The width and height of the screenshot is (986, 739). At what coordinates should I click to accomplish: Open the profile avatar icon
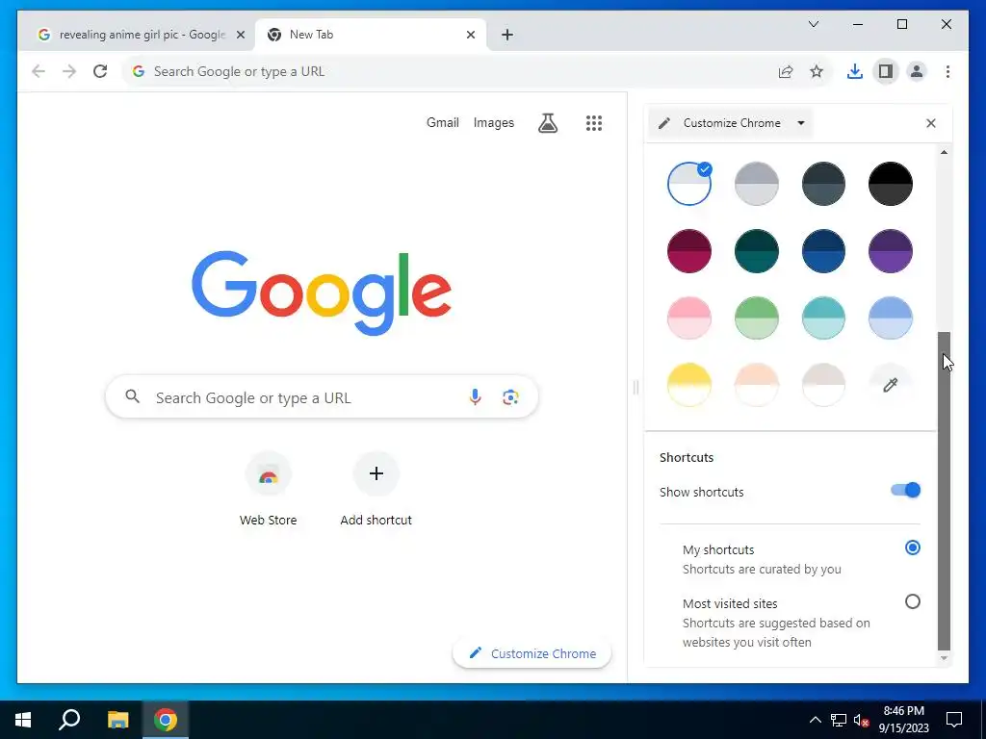[917, 71]
